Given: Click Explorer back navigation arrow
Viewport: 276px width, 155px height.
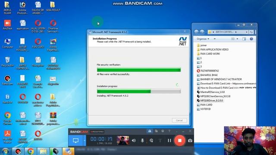Looking at the screenshot, I should pyautogui.click(x=196, y=32).
